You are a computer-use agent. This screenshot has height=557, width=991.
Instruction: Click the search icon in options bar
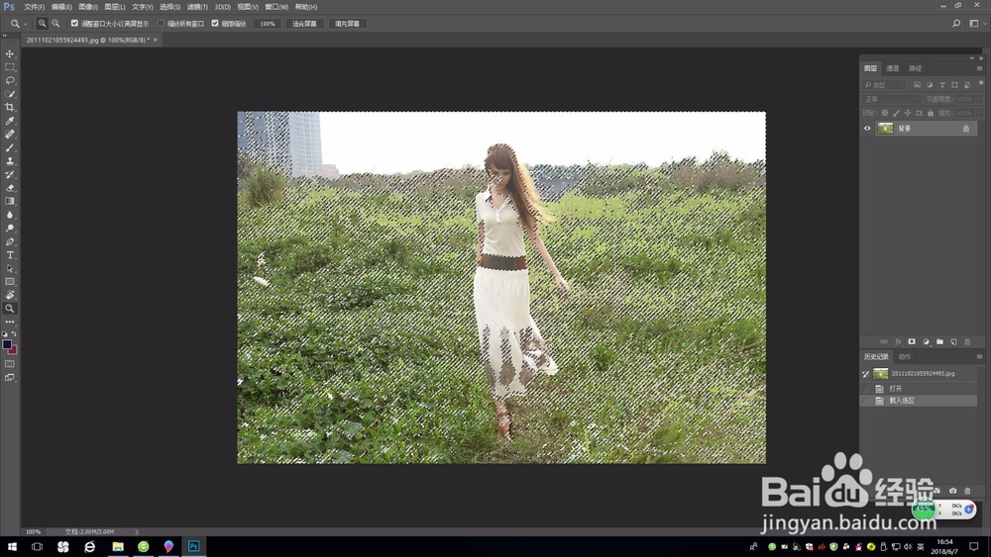point(956,24)
